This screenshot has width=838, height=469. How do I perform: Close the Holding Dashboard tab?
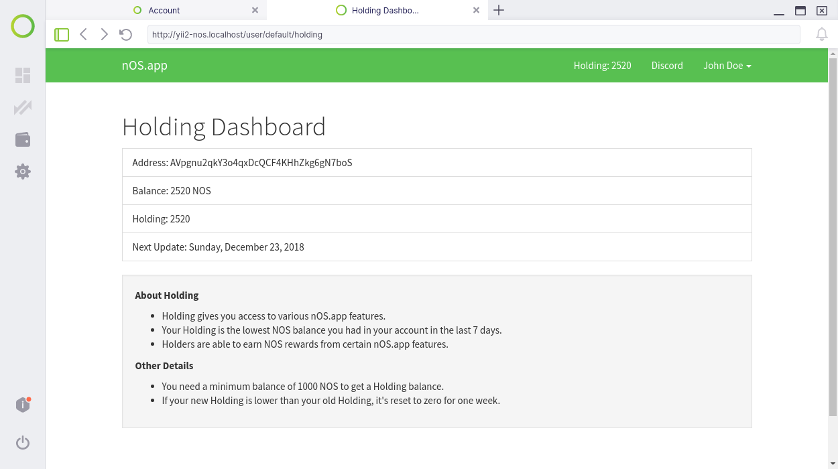(476, 10)
